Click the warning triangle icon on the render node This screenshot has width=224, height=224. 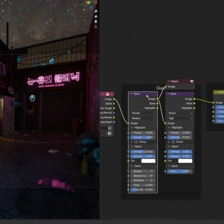(108, 94)
